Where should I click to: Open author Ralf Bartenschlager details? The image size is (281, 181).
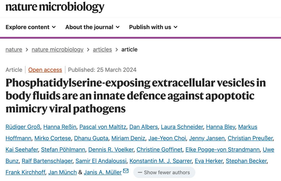pos(47,161)
